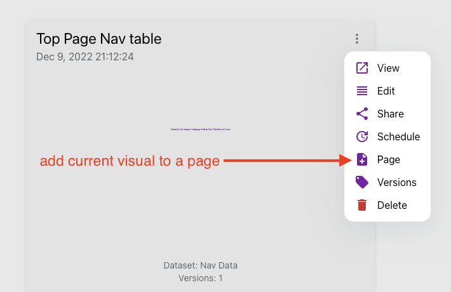Open the three-dot card options menu
Viewport: 451px width, 292px height.
[356, 39]
